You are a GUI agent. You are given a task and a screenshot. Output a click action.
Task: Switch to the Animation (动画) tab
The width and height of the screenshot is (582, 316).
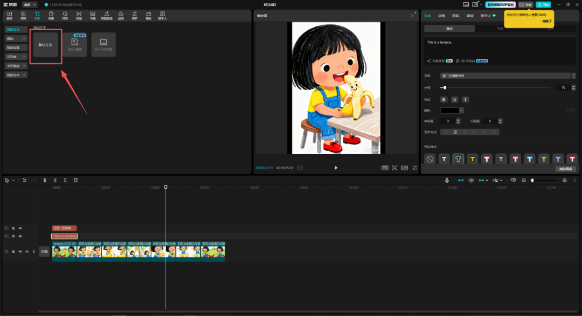(x=441, y=16)
